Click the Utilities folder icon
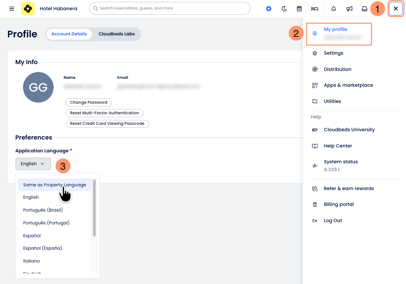Screen dimensions: 406x284 [x=315, y=101]
